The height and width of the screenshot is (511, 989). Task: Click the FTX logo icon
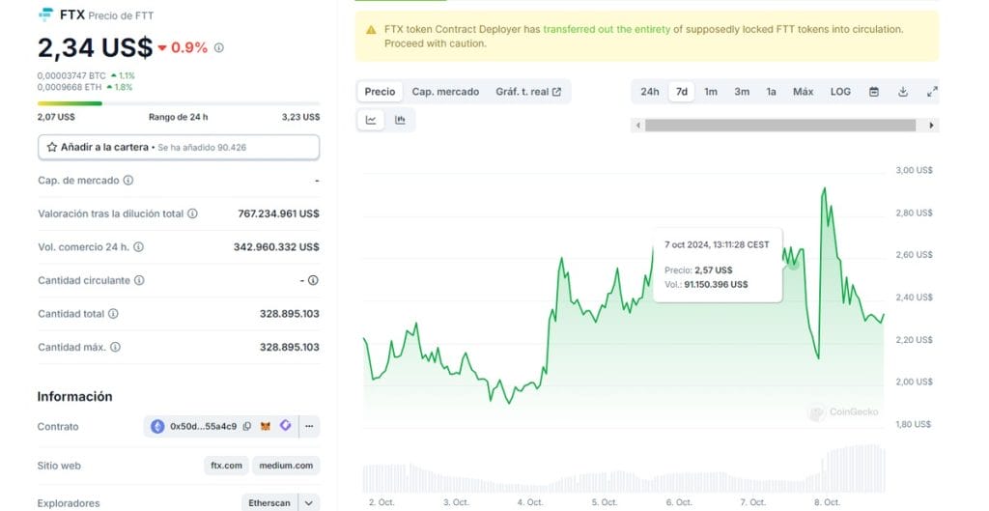click(x=46, y=14)
